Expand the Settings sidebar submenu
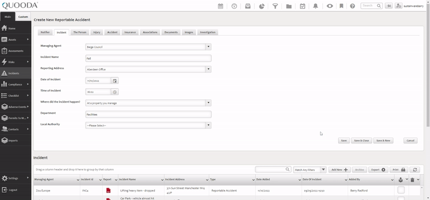The image size is (430, 200). coord(28,178)
